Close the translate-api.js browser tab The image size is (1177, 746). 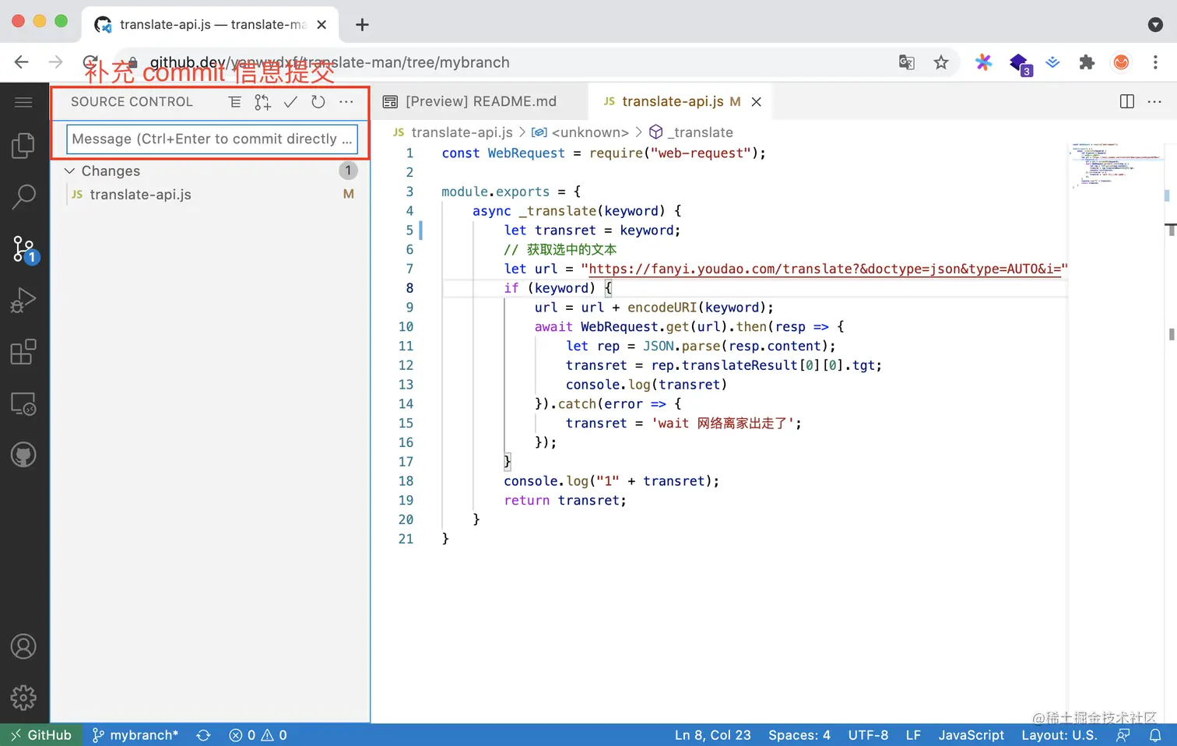click(x=321, y=25)
